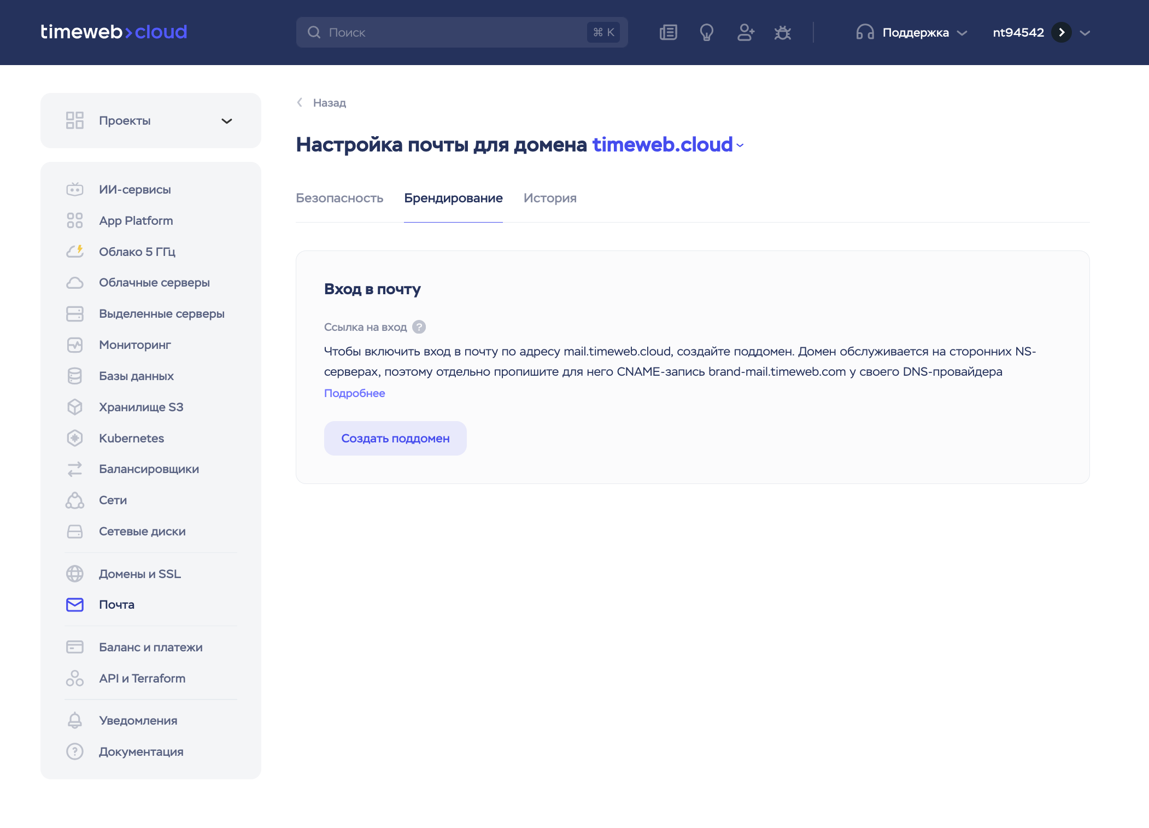The image size is (1149, 828).
Task: Click the lightbulb ideas icon
Action: click(706, 33)
